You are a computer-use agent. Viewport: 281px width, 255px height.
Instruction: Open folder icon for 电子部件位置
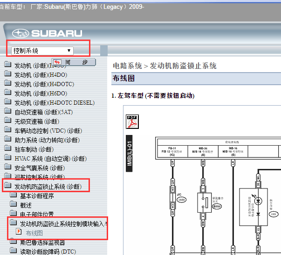pos(14,213)
